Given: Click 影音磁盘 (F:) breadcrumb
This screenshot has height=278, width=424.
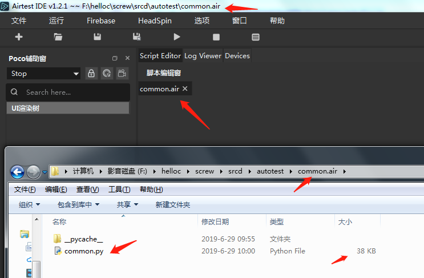Looking at the screenshot, I should 127,171.
